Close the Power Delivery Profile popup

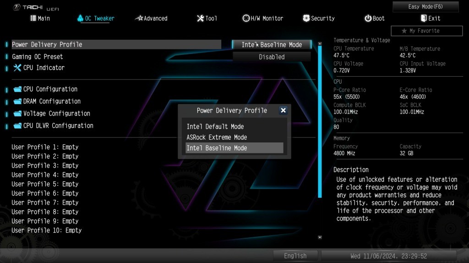(283, 110)
